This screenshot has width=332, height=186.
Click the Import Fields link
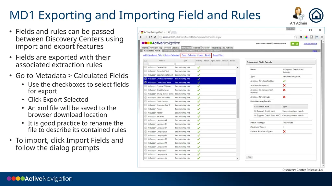point(205,55)
